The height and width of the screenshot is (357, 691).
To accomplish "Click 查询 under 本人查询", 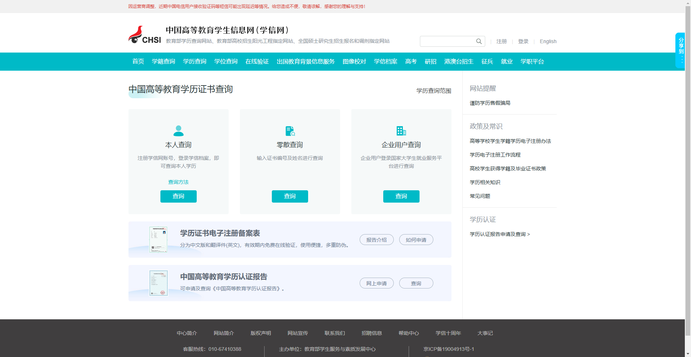I will (178, 196).
